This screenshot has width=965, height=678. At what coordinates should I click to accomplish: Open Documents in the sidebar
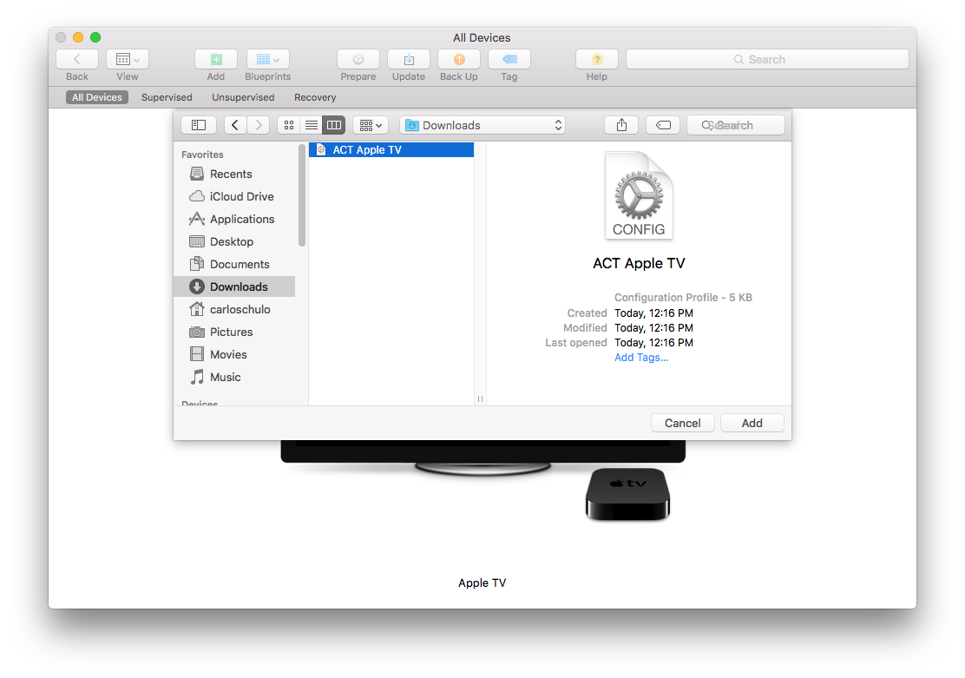pyautogui.click(x=234, y=264)
